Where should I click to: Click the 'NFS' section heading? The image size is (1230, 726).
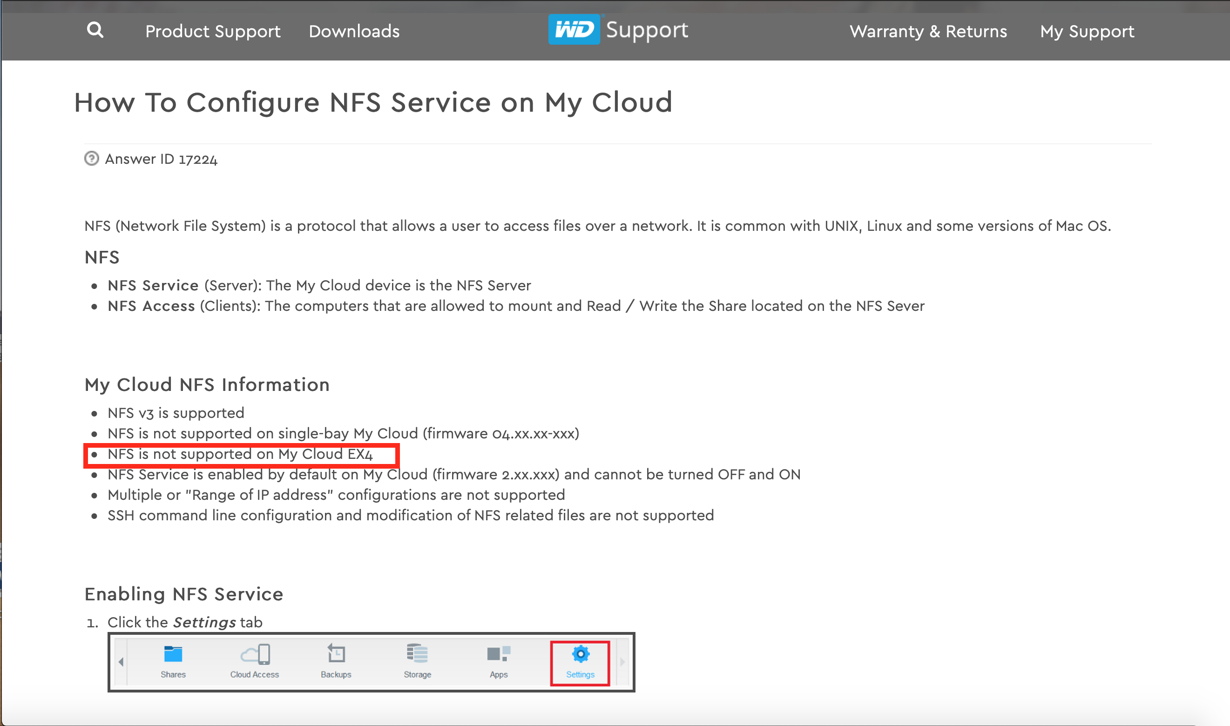pos(102,257)
